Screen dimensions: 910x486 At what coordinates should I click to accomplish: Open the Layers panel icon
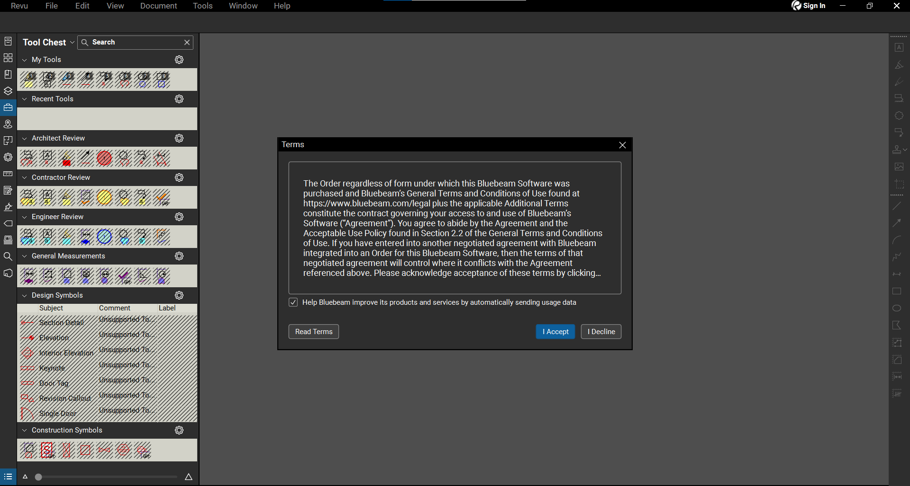pos(8,91)
